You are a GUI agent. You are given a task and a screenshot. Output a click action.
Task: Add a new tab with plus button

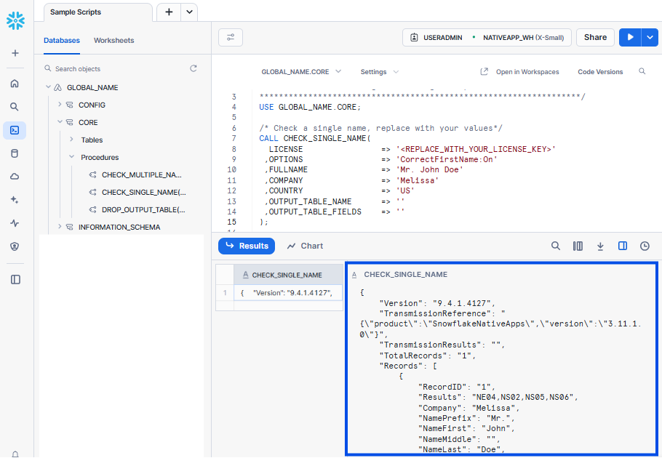pos(169,12)
